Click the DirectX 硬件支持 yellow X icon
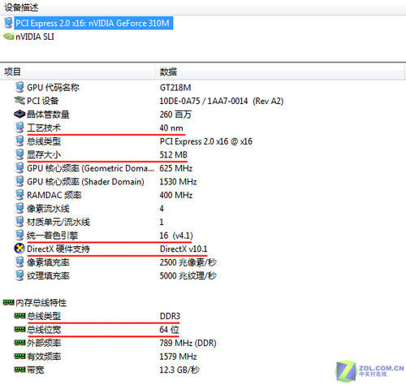Viewport: 406px width, 385px height. 19,249
